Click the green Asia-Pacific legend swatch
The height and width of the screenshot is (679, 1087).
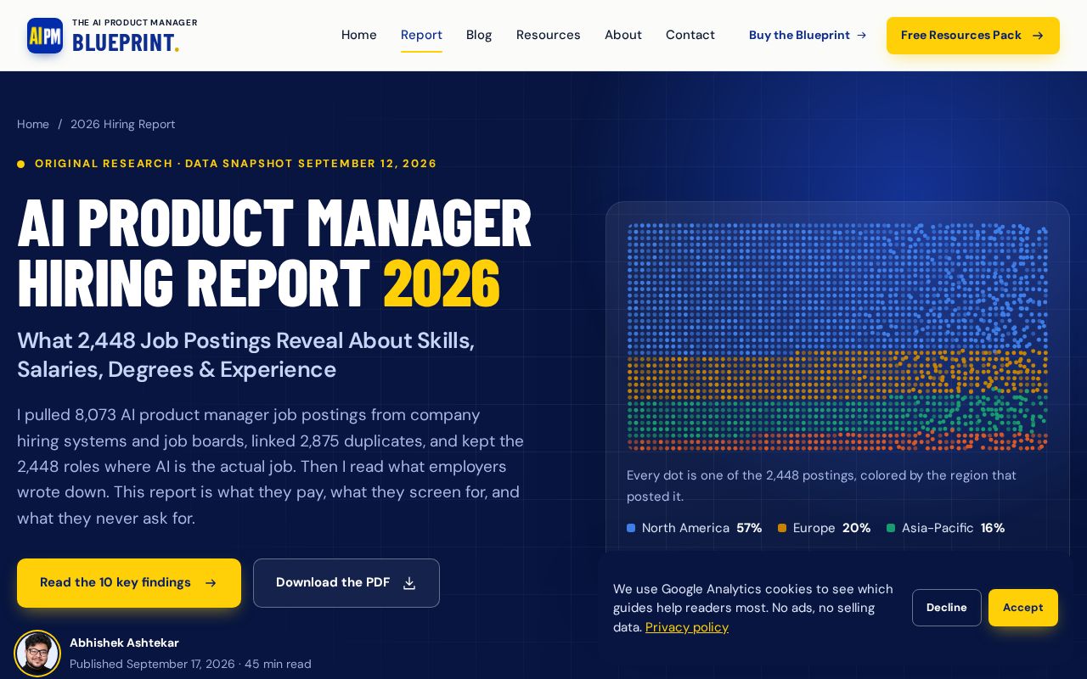point(891,528)
